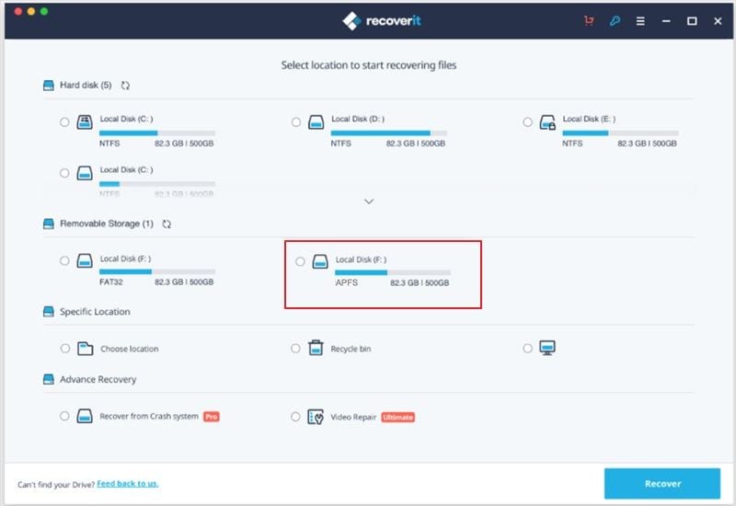Select the desktop monitor radio button
This screenshot has height=506, width=736.
coord(527,349)
